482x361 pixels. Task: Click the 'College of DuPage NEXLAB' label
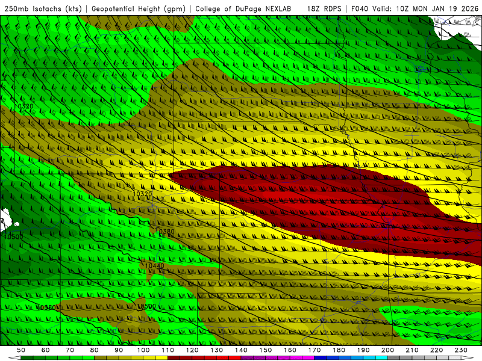pos(243,9)
